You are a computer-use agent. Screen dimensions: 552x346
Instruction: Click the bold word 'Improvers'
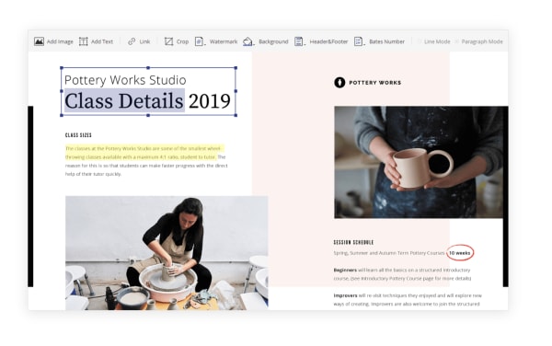(x=345, y=295)
